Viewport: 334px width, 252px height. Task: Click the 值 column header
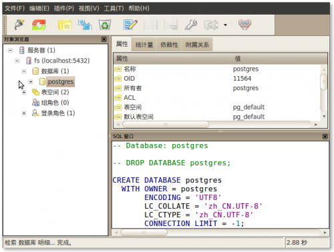tap(280, 59)
